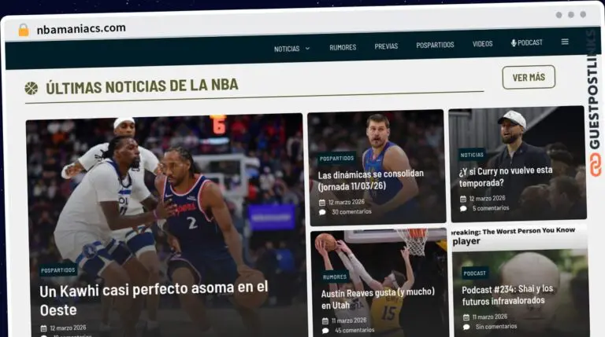Image resolution: width=605 pixels, height=337 pixels.
Task: Click the Rumores tag on Austin Reaves card
Action: coord(335,277)
